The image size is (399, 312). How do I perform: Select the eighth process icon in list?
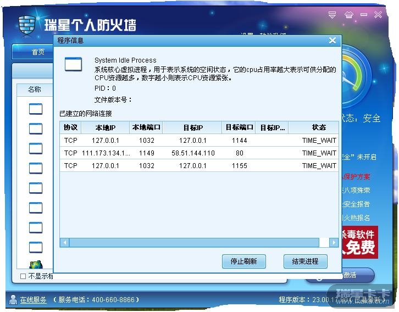[36, 248]
